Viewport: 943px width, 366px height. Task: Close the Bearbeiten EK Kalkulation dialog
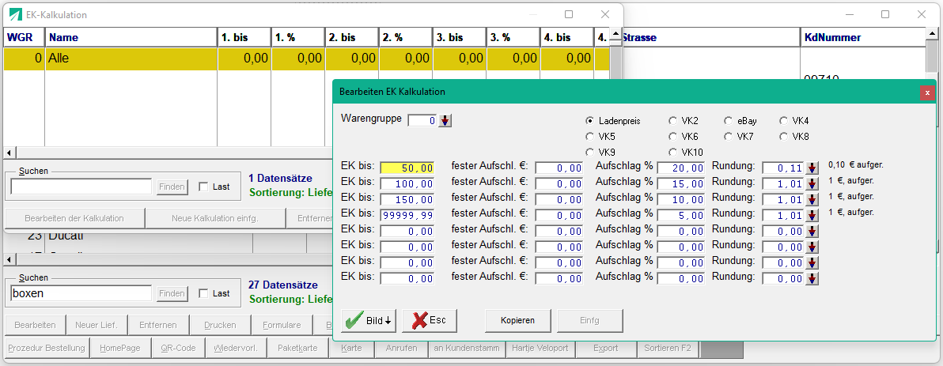click(x=927, y=92)
